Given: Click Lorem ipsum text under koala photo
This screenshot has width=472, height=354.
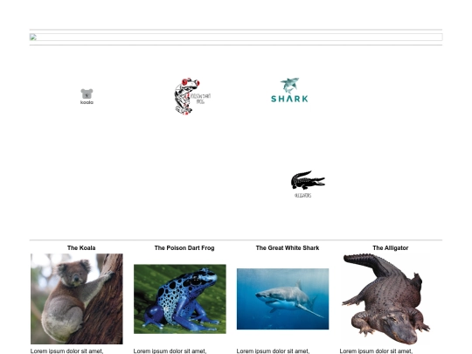Looking at the screenshot, I should click(x=66, y=351).
